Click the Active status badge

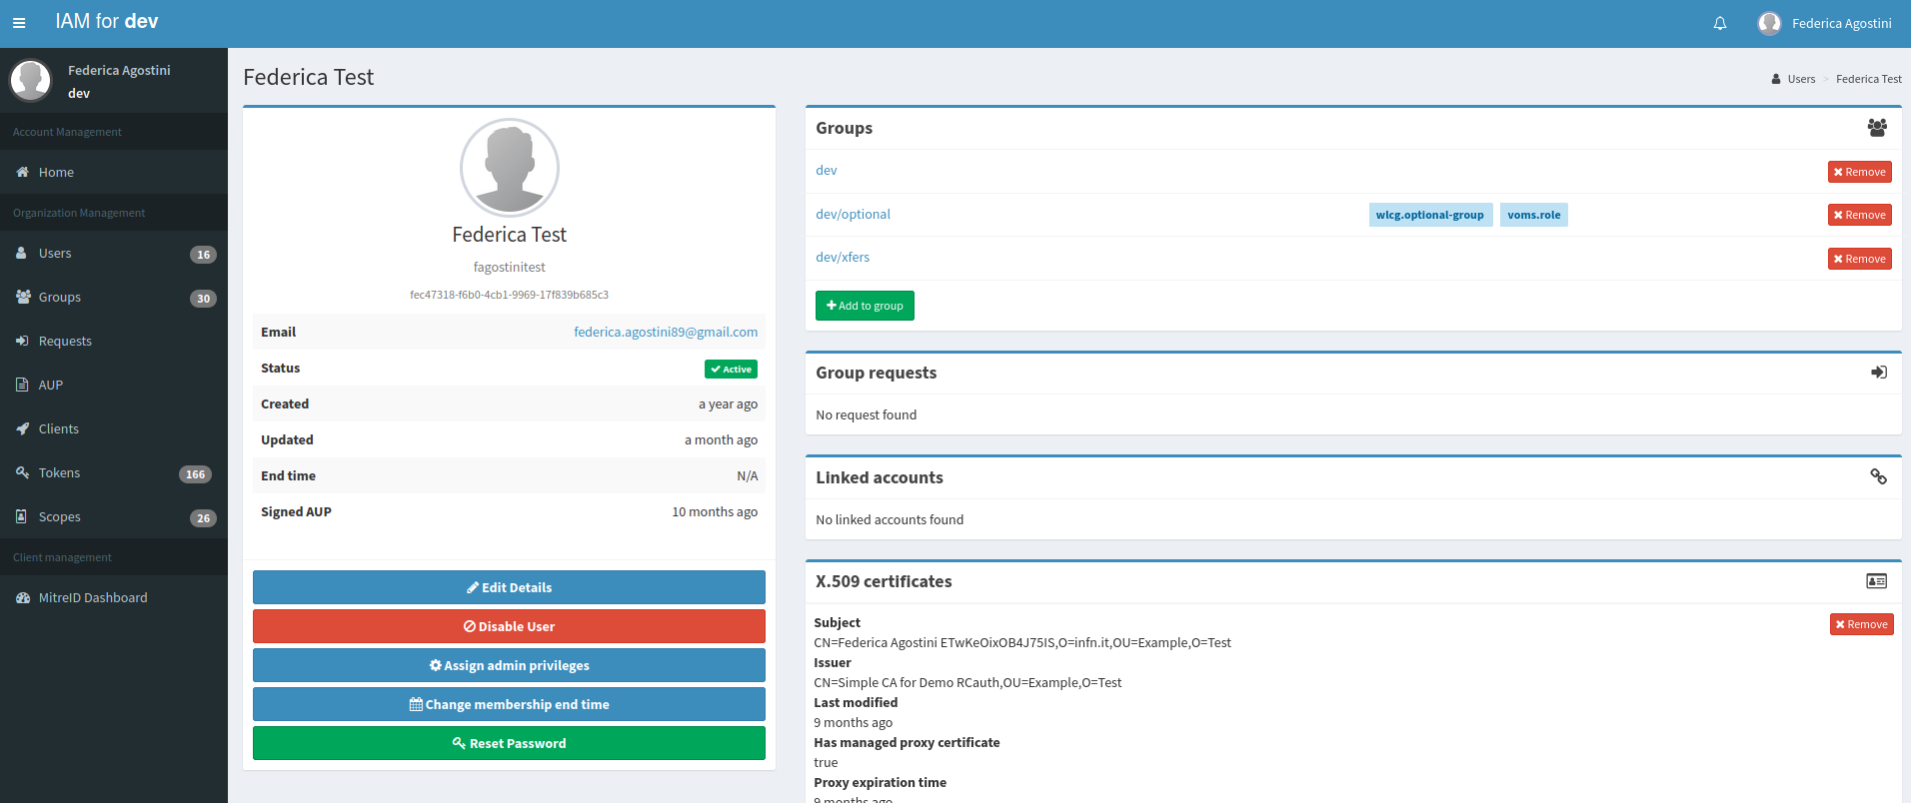click(x=731, y=369)
